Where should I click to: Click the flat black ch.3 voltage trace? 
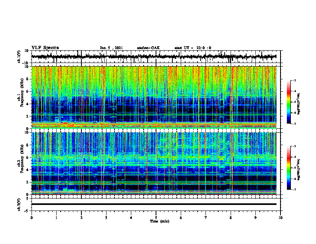[x=154, y=204]
